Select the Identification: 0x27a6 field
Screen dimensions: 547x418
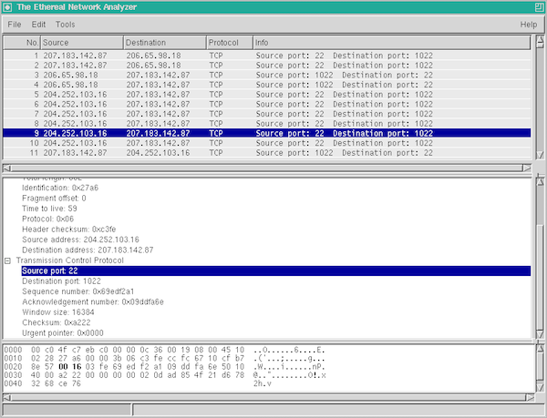[60, 188]
